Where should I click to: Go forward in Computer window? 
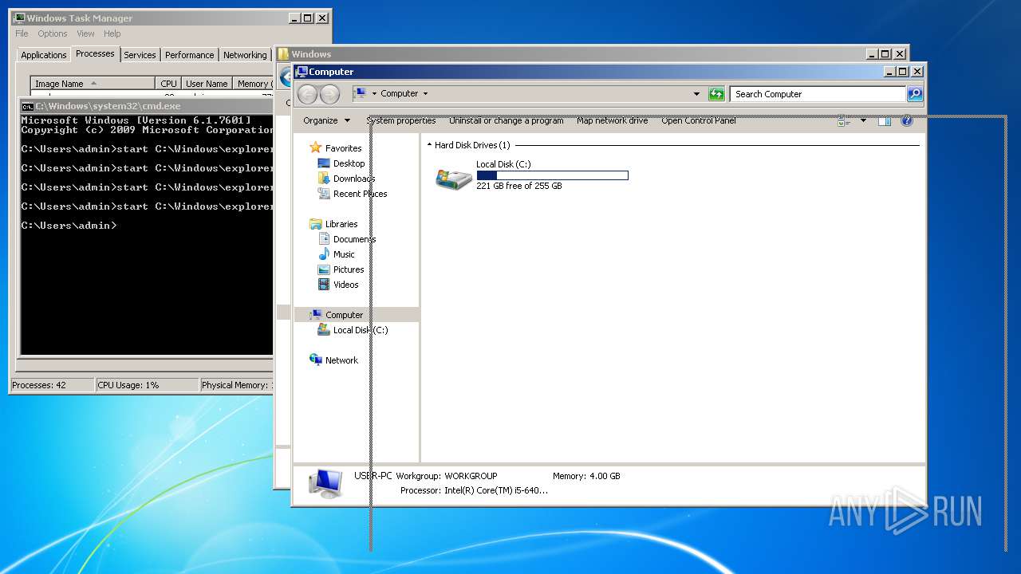click(x=329, y=94)
